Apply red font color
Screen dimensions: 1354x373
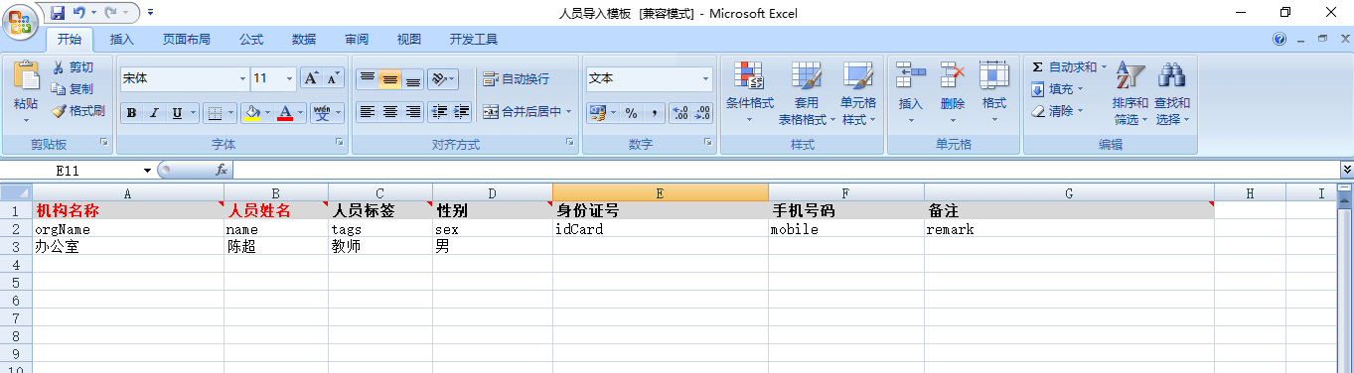286,113
